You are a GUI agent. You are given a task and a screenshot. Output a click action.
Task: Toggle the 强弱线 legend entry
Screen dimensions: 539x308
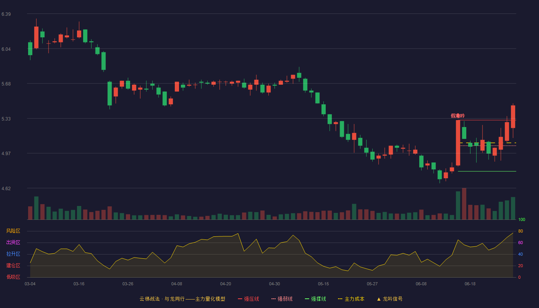(282, 299)
